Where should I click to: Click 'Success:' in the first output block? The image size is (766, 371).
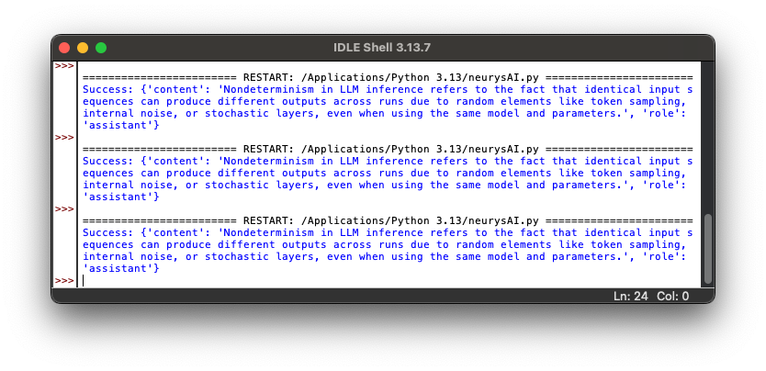point(107,90)
